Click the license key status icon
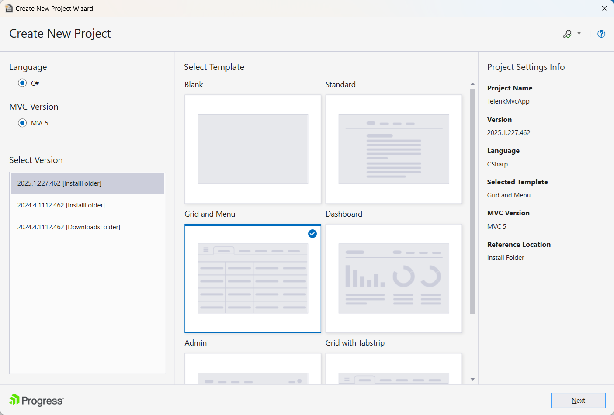 [x=568, y=34]
